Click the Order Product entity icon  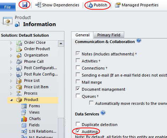point(19,49)
